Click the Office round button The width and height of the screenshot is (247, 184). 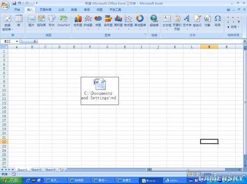pyautogui.click(x=5, y=5)
